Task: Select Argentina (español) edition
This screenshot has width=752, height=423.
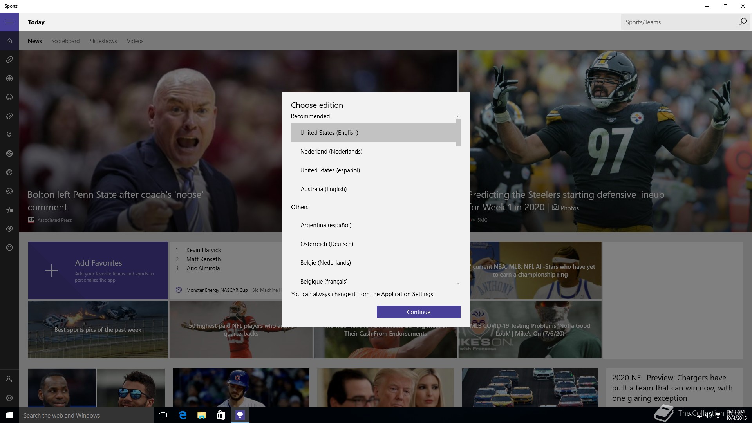Action: (374, 225)
